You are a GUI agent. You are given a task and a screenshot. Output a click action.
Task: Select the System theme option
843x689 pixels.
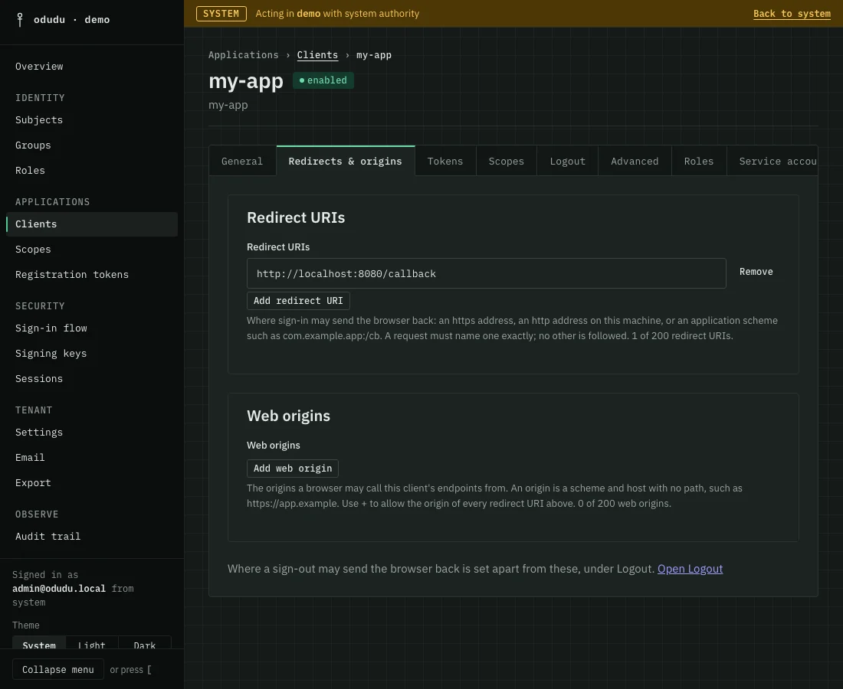click(x=39, y=643)
